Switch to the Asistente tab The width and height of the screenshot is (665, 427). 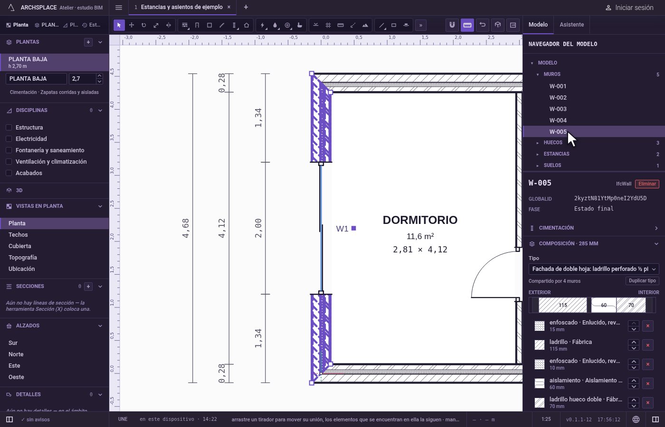(x=571, y=25)
